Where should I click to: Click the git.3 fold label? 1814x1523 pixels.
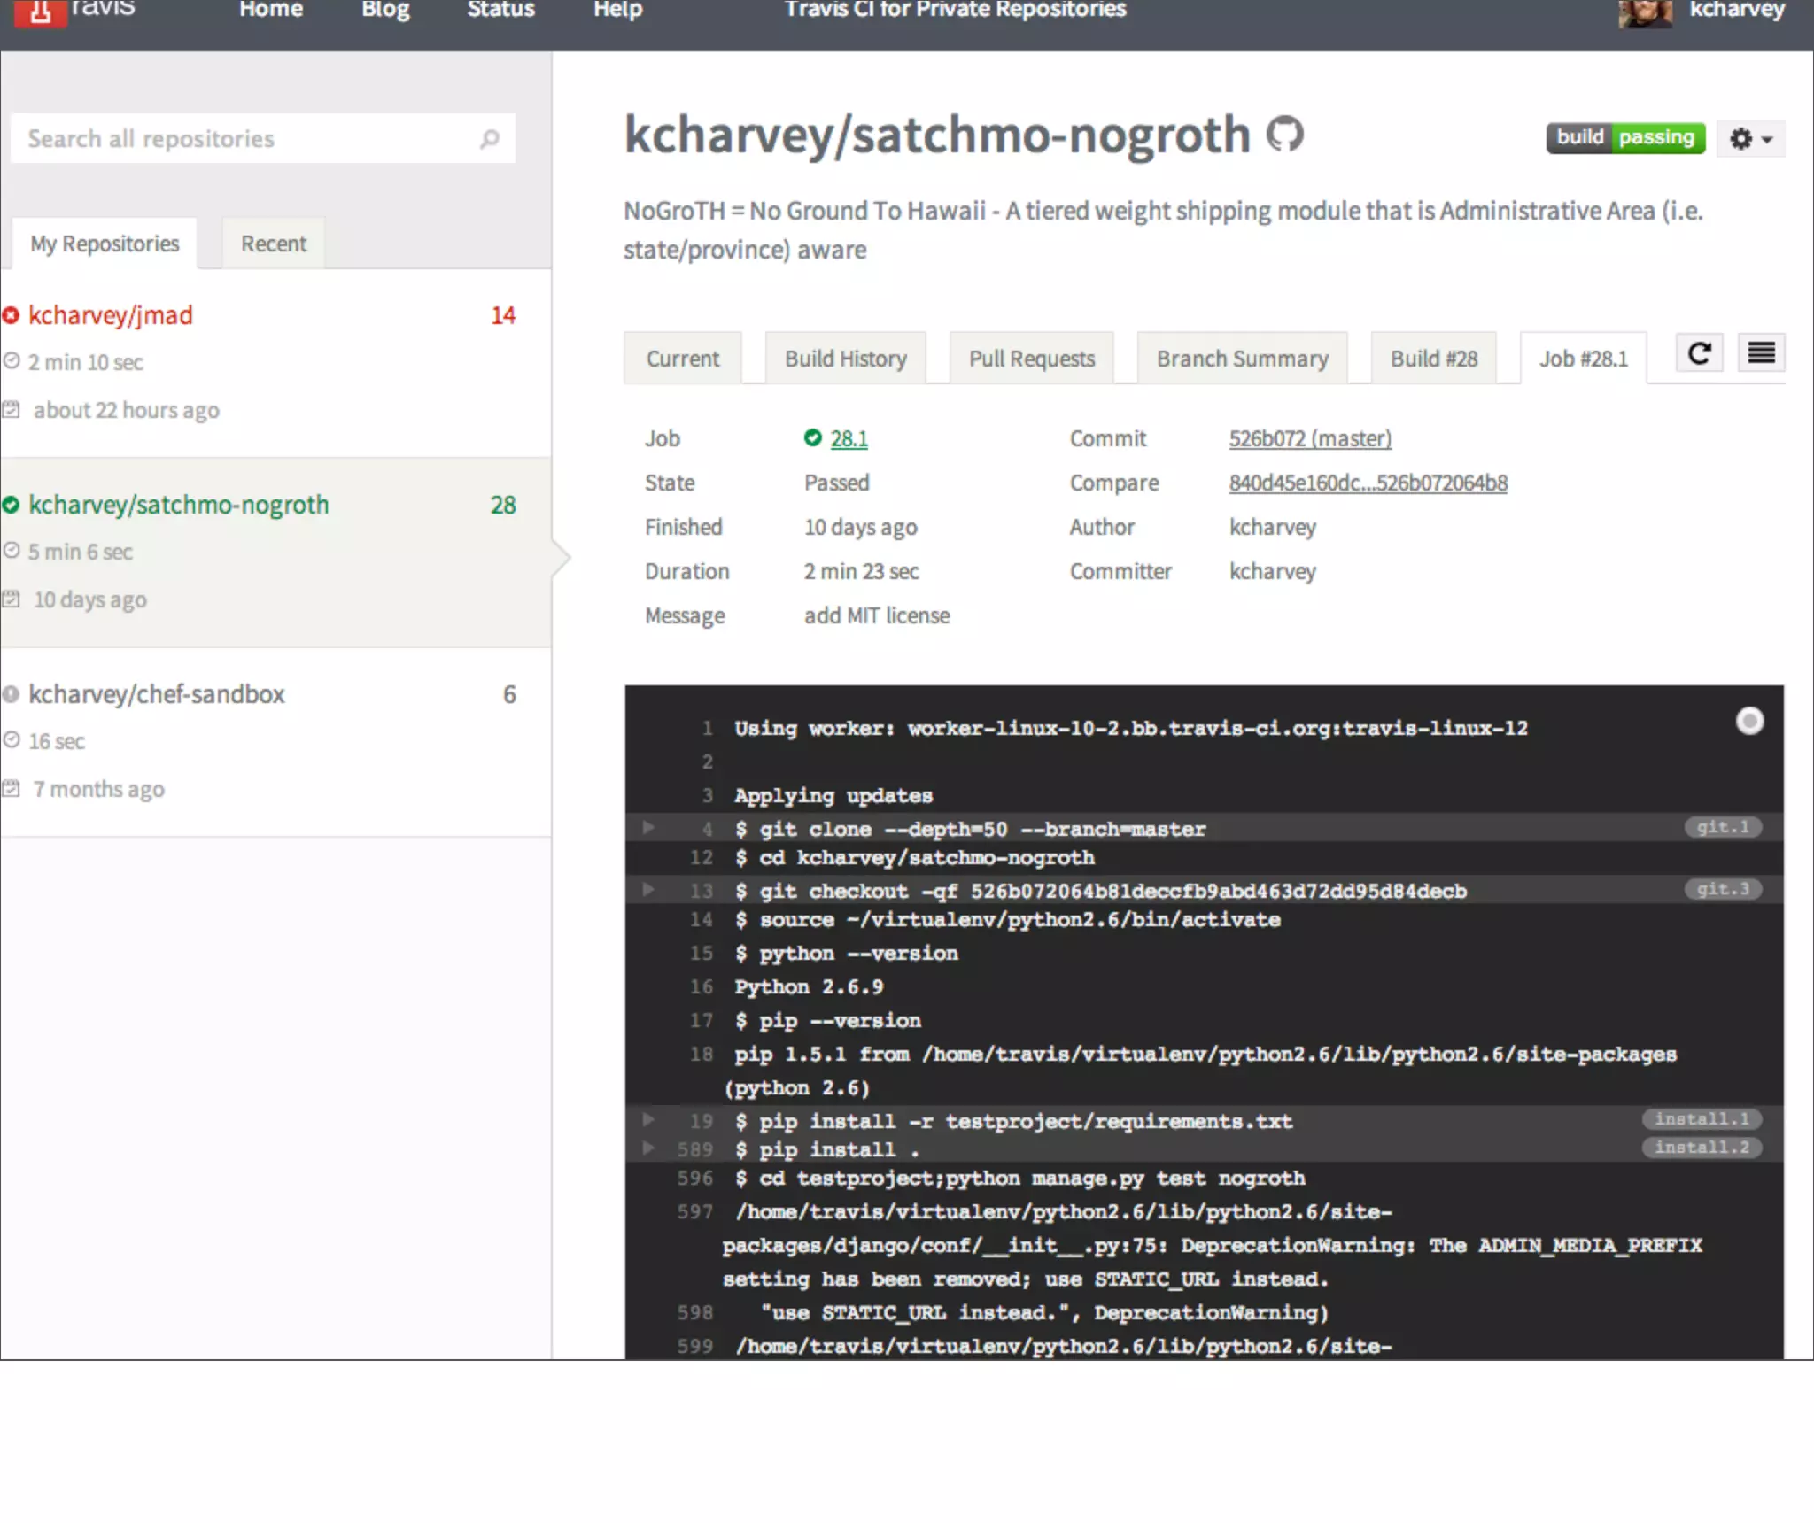[1723, 889]
